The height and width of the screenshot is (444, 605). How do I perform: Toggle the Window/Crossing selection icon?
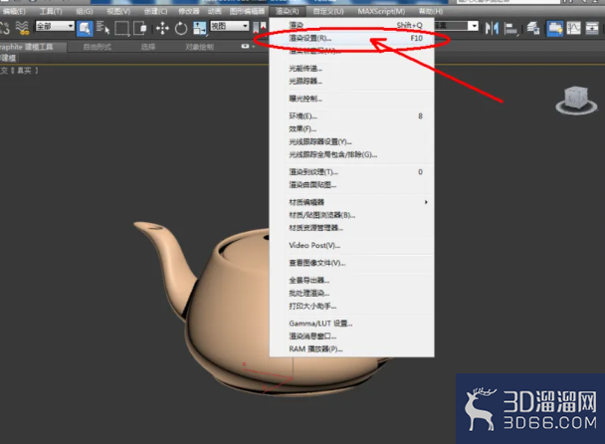[x=140, y=28]
